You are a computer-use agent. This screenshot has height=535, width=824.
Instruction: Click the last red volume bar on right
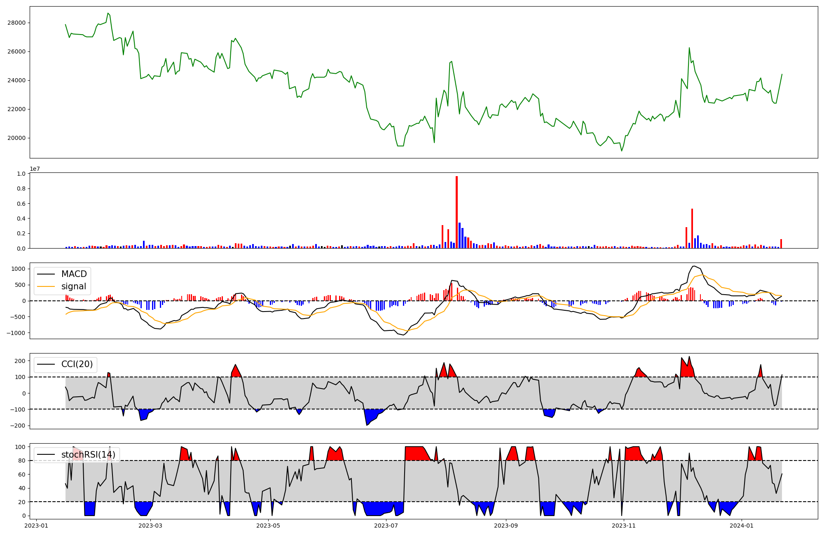781,244
